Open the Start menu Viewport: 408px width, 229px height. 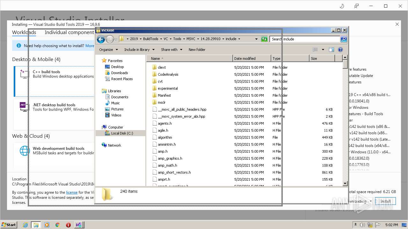coord(9,225)
